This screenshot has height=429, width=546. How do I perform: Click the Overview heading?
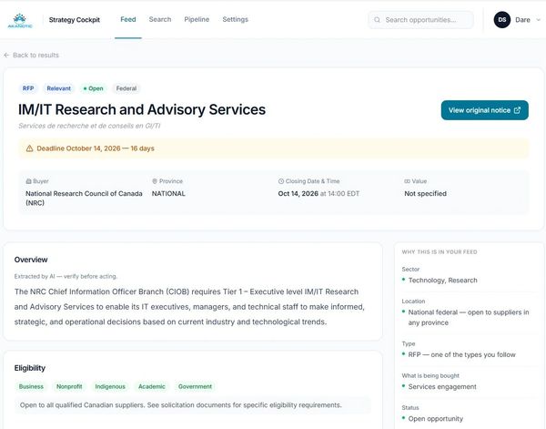(x=31, y=260)
